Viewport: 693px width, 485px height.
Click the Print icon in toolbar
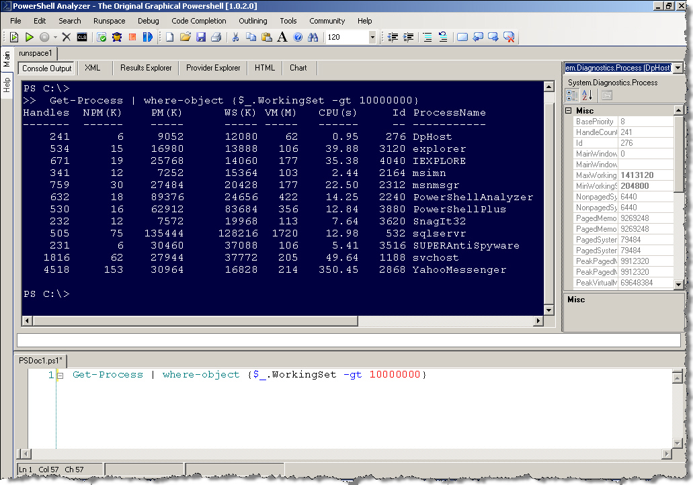tap(216, 38)
